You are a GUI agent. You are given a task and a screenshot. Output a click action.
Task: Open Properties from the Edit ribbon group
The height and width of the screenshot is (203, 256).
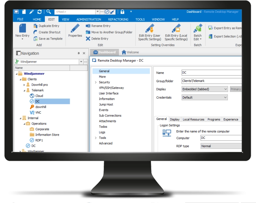[x=75, y=31]
